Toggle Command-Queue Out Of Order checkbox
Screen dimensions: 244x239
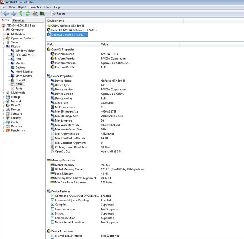[53, 196]
